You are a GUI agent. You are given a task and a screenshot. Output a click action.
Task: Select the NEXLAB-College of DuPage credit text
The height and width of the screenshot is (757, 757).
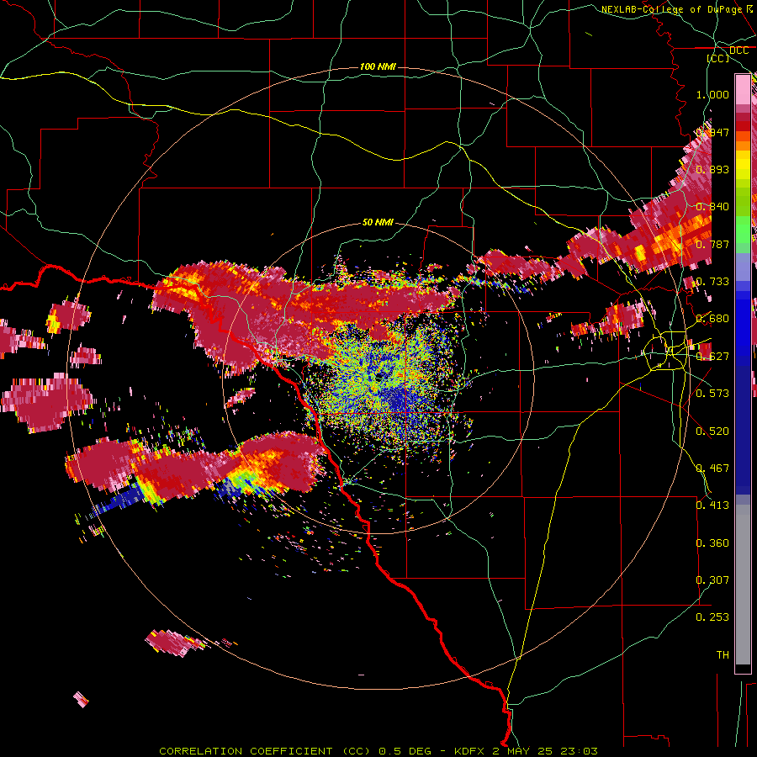671,9
